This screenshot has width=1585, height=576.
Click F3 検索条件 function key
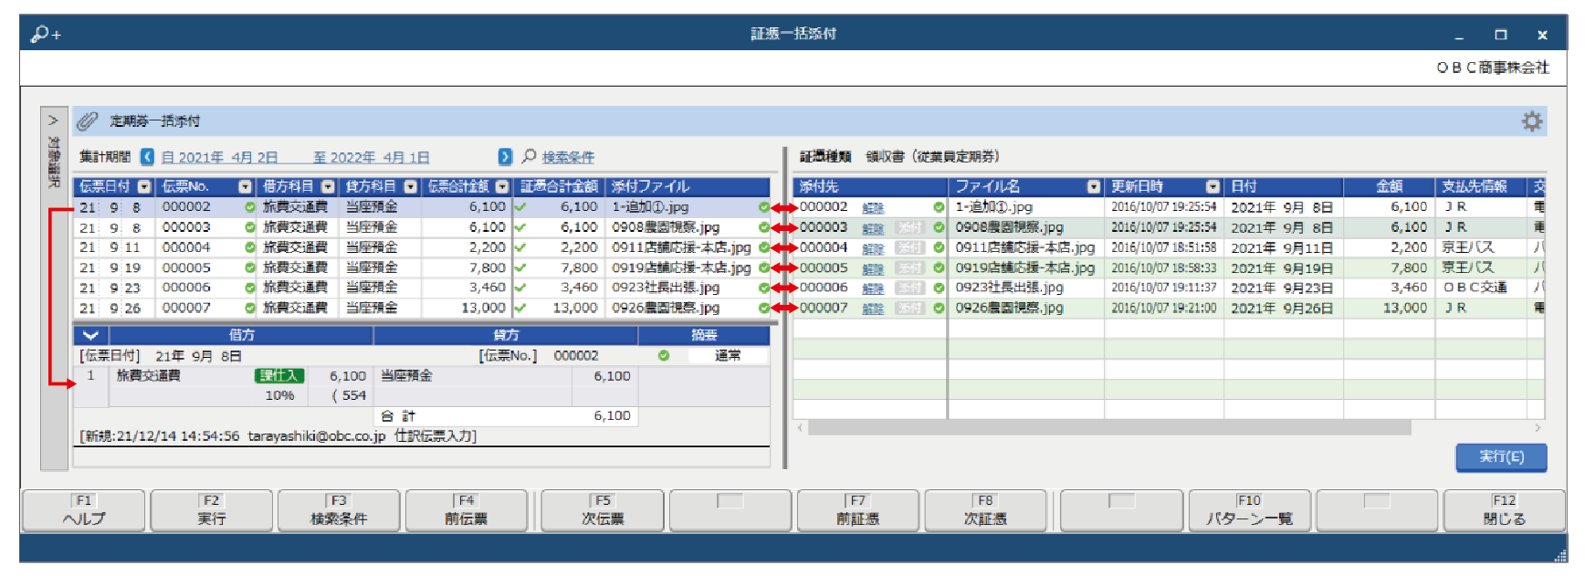tap(339, 510)
